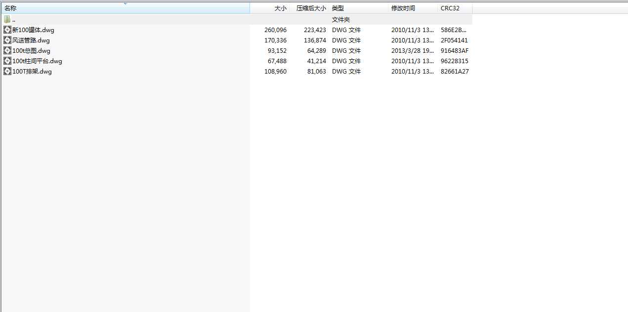Viewport: 628px width, 312px height.
Task: Click the DWG icon of 100T排架.dwg
Action: 7,71
